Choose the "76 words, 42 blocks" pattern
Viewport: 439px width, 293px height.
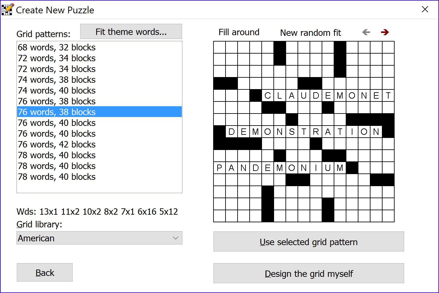pyautogui.click(x=56, y=144)
